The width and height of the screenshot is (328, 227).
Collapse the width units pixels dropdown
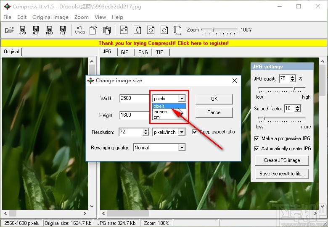(x=182, y=98)
